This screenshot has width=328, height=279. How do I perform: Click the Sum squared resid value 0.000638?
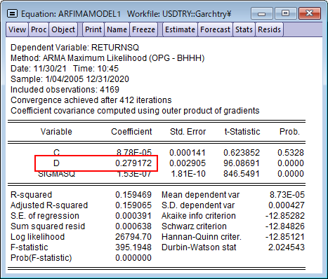pos(133,226)
